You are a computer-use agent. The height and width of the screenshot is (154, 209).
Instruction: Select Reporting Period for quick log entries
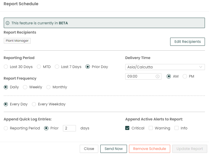[6, 128]
